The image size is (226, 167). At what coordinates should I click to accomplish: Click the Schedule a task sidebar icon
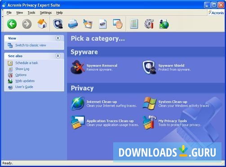point(10,63)
